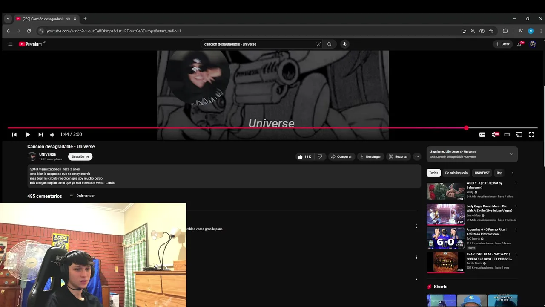Open the WOLTY - Q.E.P.D video thumbnail
This screenshot has width=545, height=307.
coord(445,191)
